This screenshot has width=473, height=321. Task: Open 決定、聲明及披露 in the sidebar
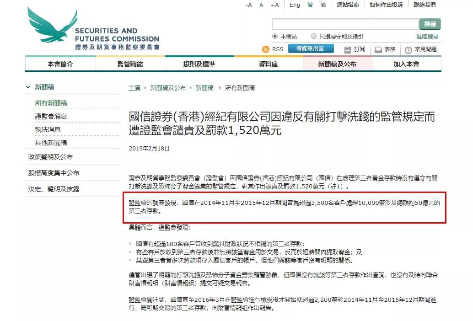pos(54,189)
